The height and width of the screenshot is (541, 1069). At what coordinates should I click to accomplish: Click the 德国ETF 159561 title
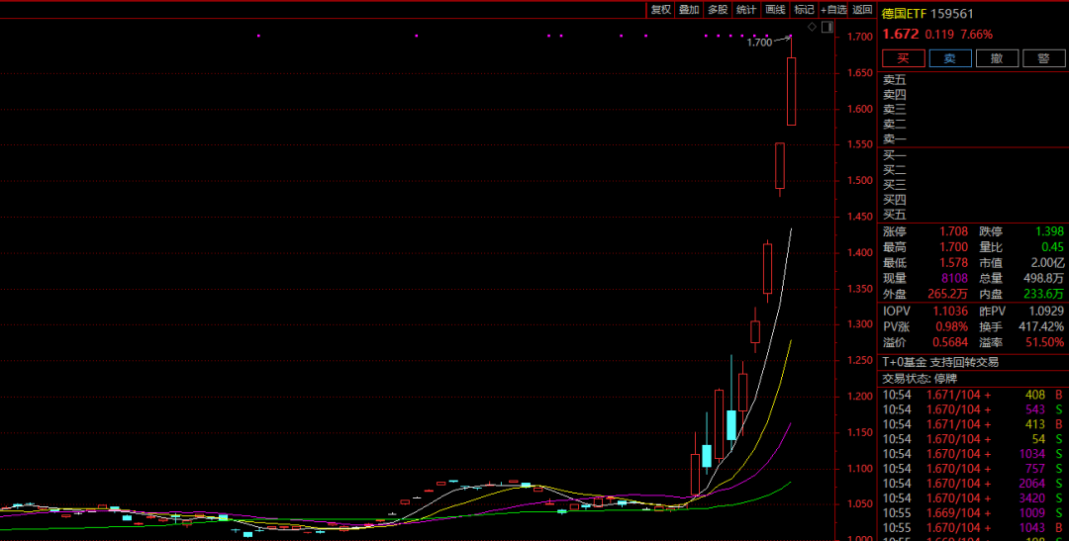(x=927, y=14)
